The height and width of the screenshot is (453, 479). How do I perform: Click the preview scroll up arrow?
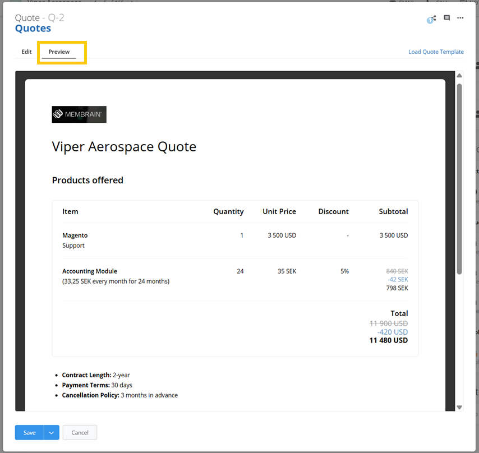(x=459, y=76)
